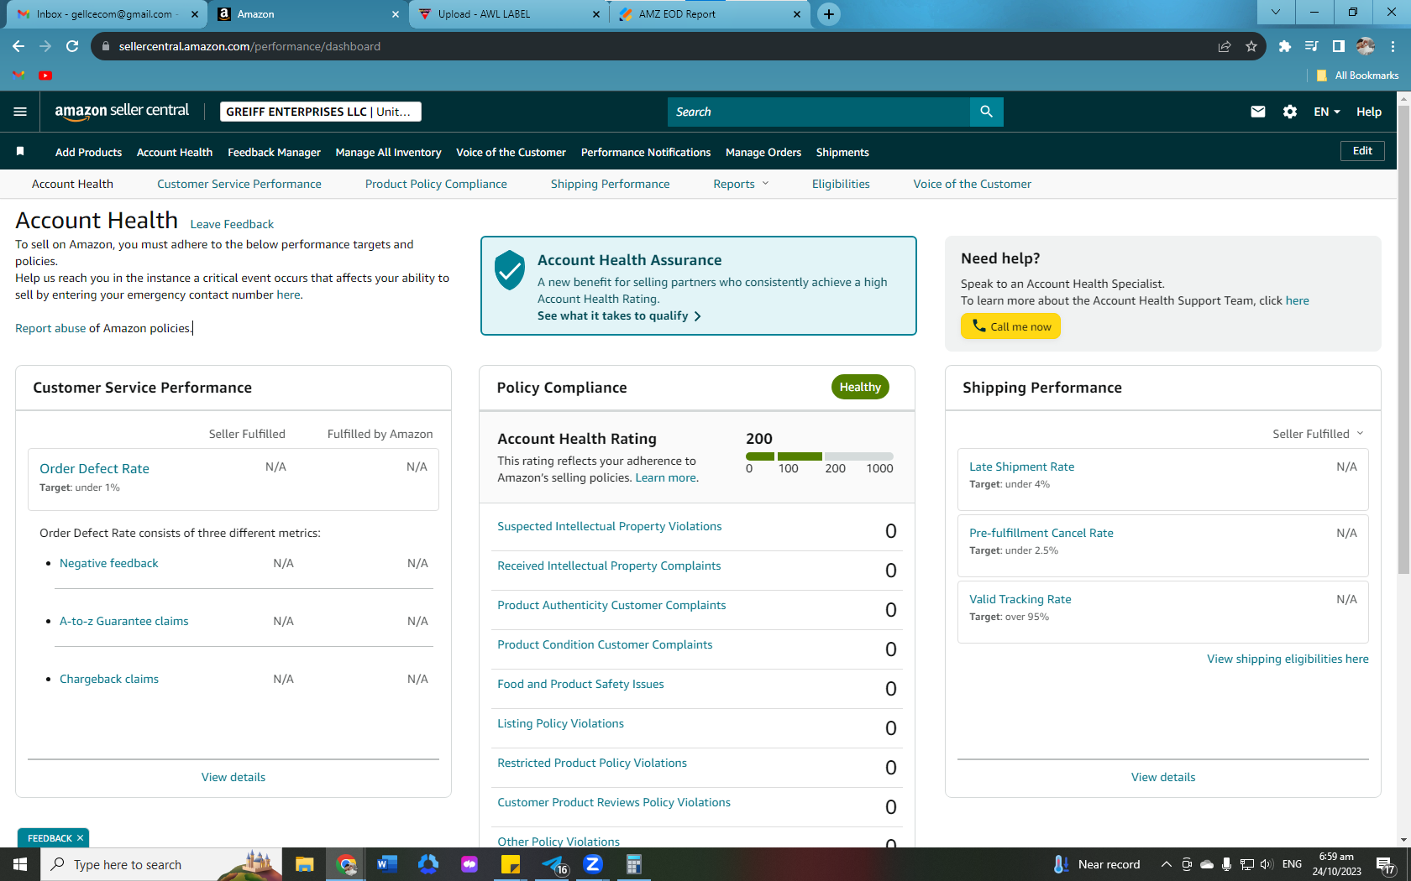Open Negative feedback metric link
Image resolution: width=1411 pixels, height=881 pixels.
[x=108, y=563]
